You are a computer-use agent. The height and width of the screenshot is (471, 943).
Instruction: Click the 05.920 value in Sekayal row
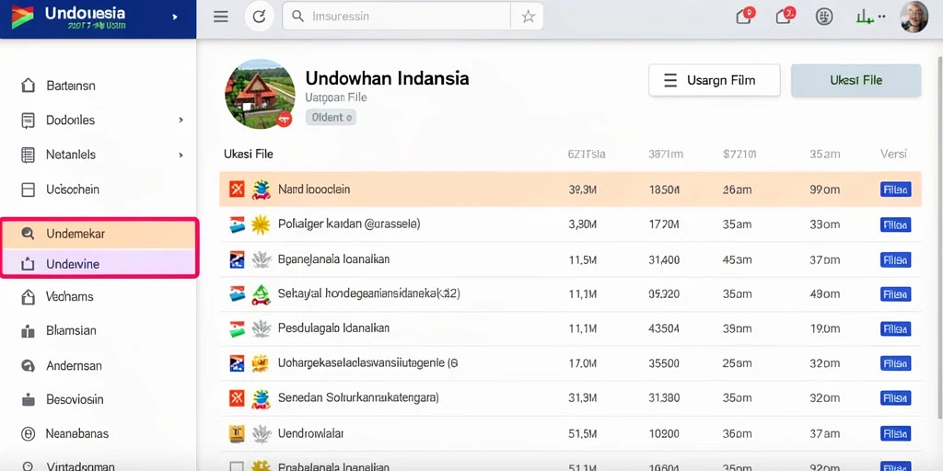[x=664, y=294]
